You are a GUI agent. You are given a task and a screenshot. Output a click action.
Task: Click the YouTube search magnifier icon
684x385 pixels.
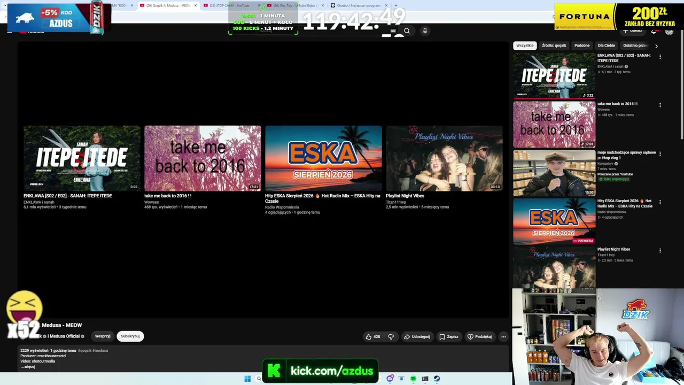click(407, 31)
